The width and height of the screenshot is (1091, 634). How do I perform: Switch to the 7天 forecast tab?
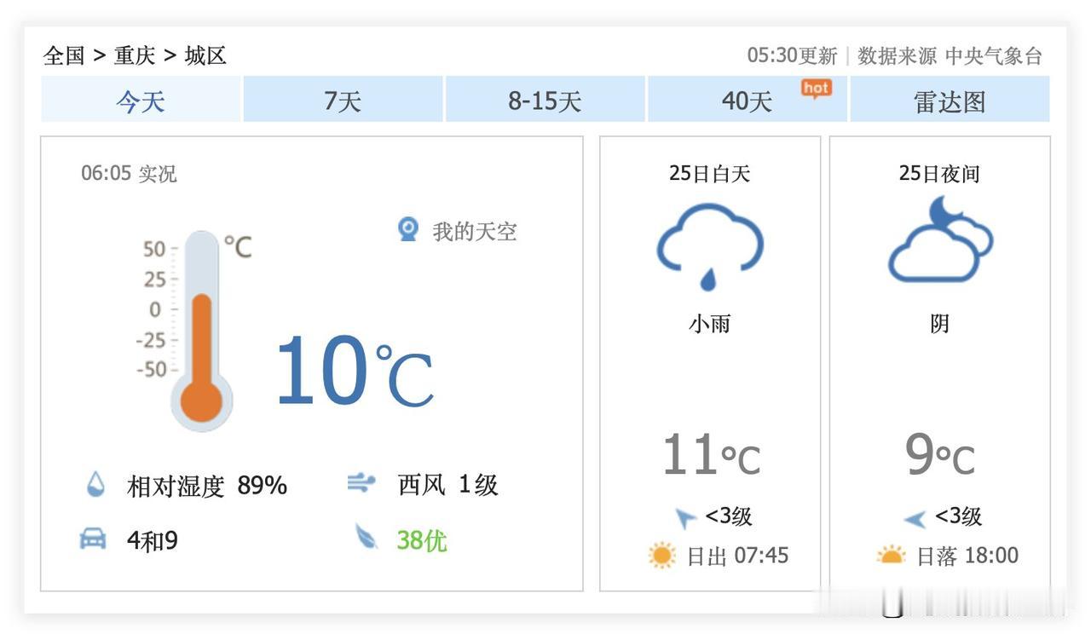pyautogui.click(x=343, y=101)
